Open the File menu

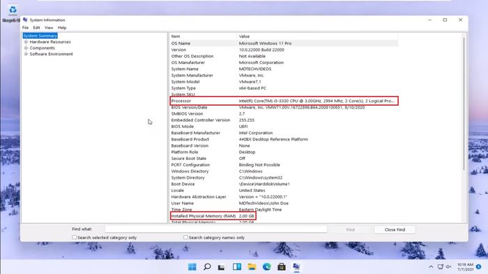(25, 28)
